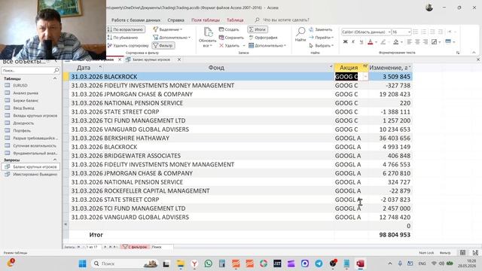The image size is (482, 271).
Task: Collapse the Таблицы group in navigation pane
Action: tap(55, 78)
